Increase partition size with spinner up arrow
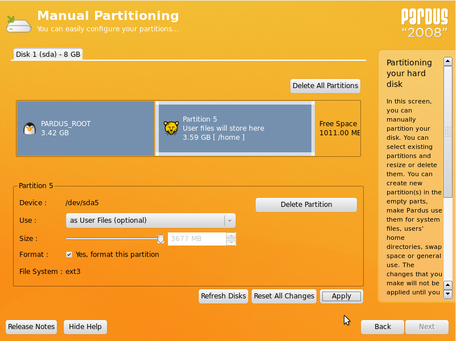The width and height of the screenshot is (456, 341). (x=231, y=235)
